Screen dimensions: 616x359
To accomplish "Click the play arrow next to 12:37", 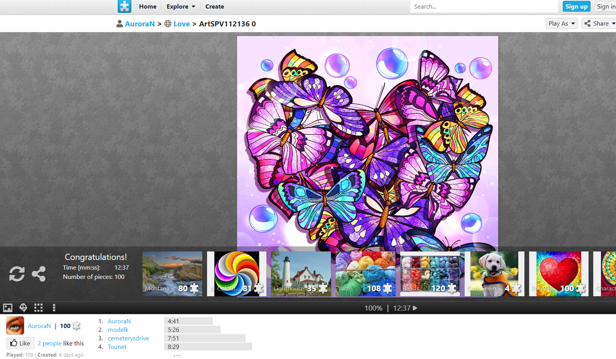I will [x=415, y=308].
